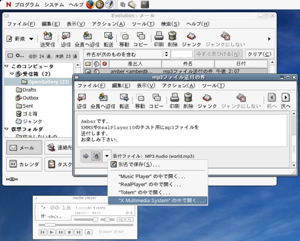300x241 pixels.
Task: Click the attachment column header icon in message list
Action: click(x=97, y=64)
